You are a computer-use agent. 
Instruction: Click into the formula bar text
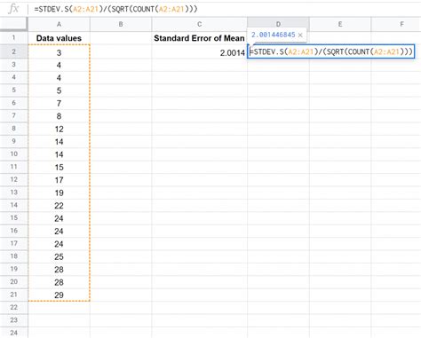click(x=115, y=9)
